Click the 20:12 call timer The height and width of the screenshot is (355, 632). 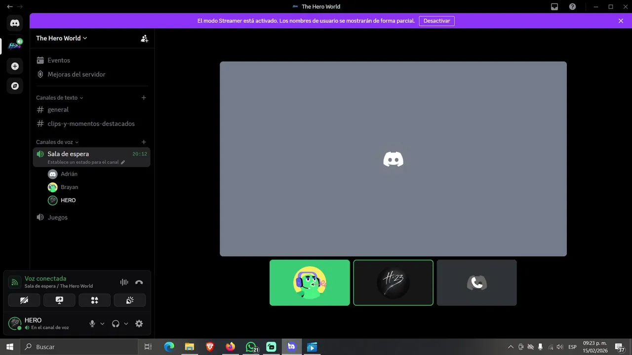coord(140,154)
